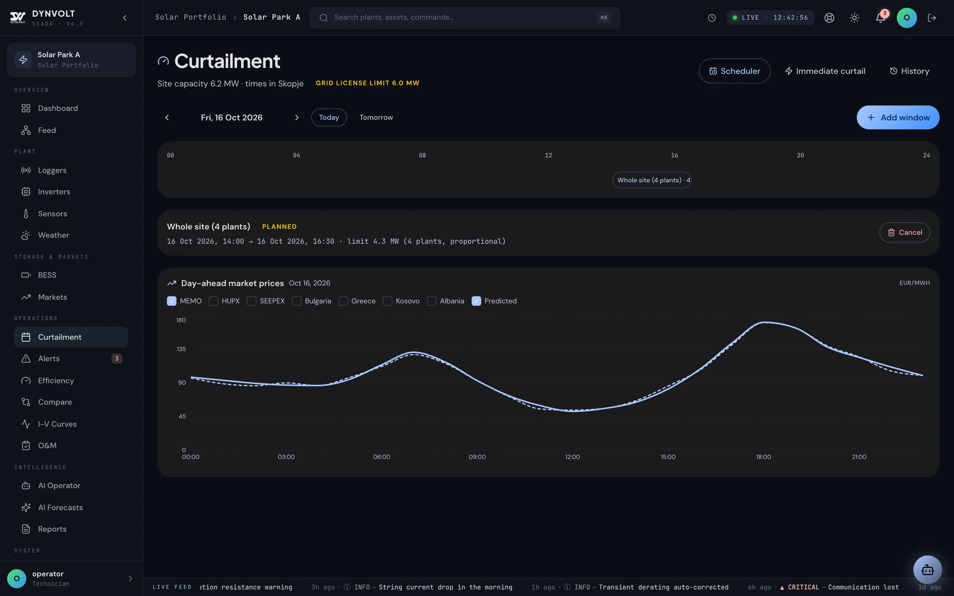Switch to the Scheduler tab
The height and width of the screenshot is (596, 954).
point(735,71)
